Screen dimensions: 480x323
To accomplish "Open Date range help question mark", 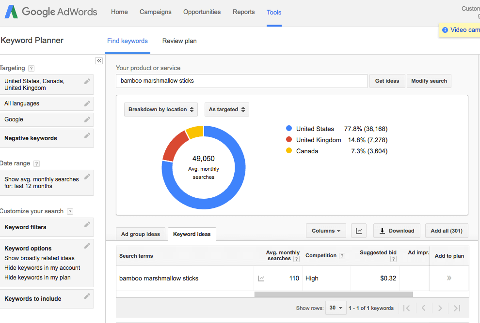I will click(x=36, y=163).
